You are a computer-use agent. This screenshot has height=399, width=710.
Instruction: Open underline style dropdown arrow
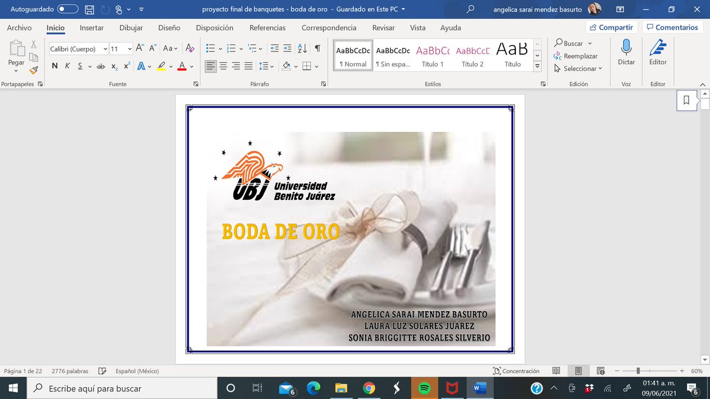tap(89, 66)
